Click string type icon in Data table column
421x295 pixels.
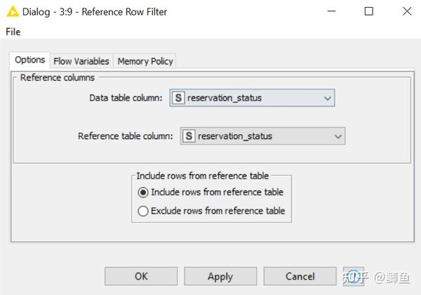tap(178, 98)
